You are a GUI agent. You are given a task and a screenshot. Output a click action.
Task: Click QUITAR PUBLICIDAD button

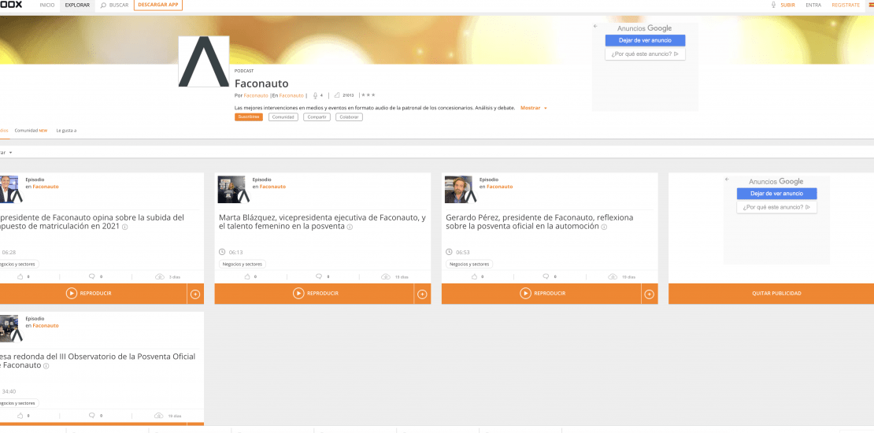[776, 294]
